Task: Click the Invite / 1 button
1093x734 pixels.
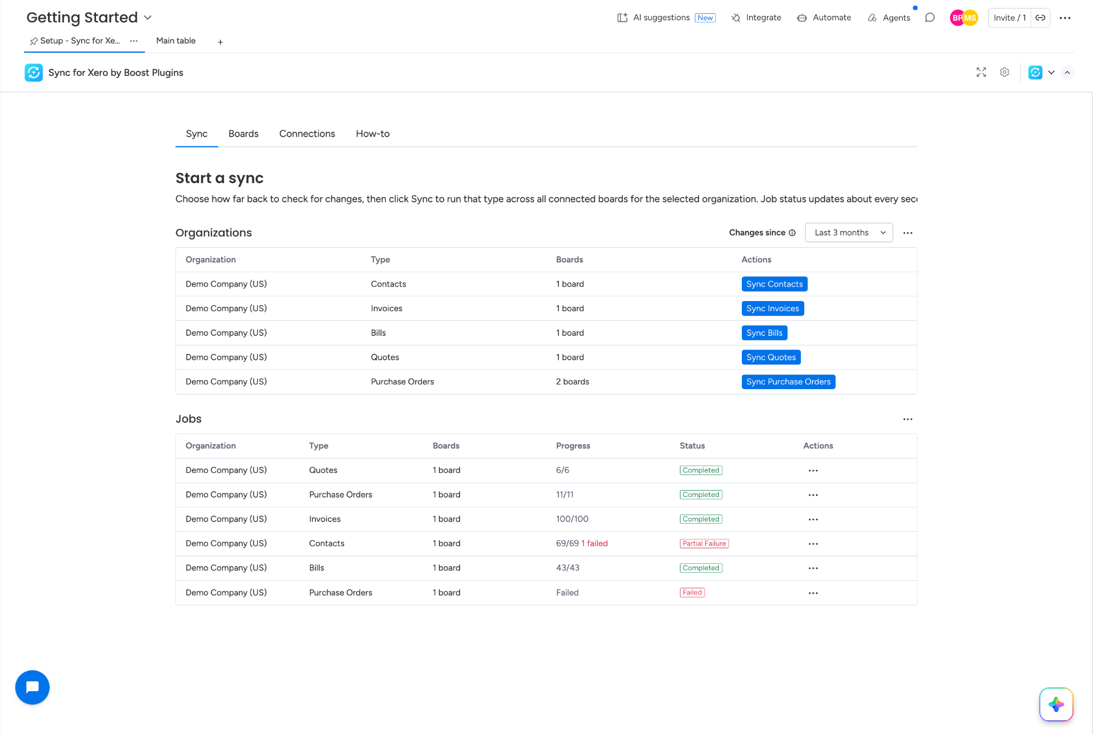Action: point(1010,18)
